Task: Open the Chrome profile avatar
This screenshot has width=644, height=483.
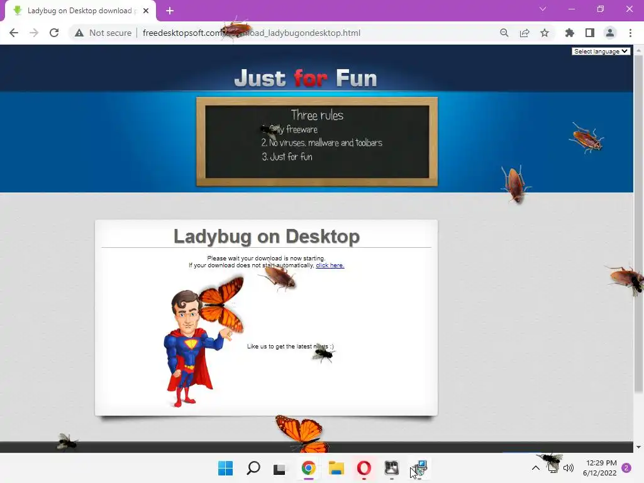Action: 610,33
